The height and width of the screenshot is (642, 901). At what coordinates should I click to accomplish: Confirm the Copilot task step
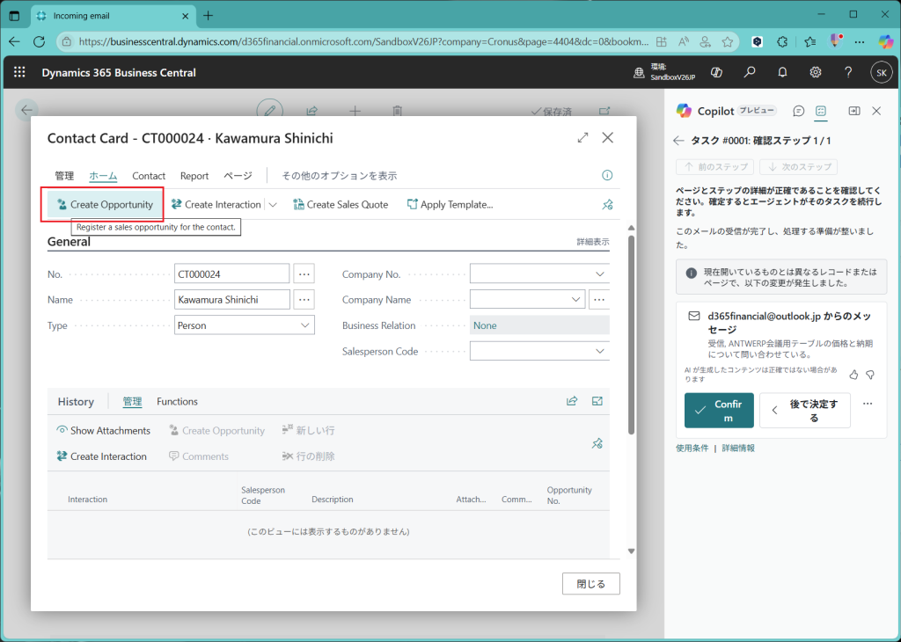pyautogui.click(x=719, y=410)
